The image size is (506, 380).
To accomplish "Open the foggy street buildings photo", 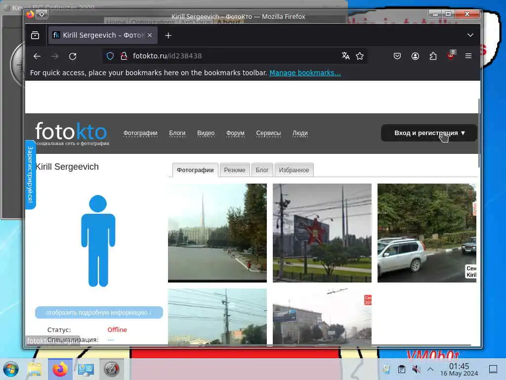I will pos(322,317).
